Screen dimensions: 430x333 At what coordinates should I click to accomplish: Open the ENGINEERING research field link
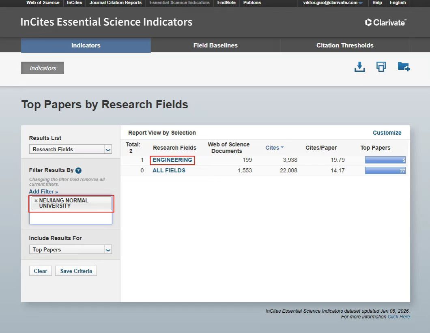coord(172,160)
